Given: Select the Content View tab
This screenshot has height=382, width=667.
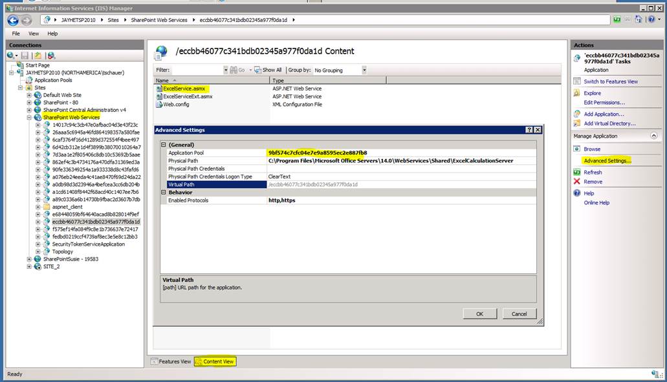Looking at the screenshot, I should [x=215, y=361].
